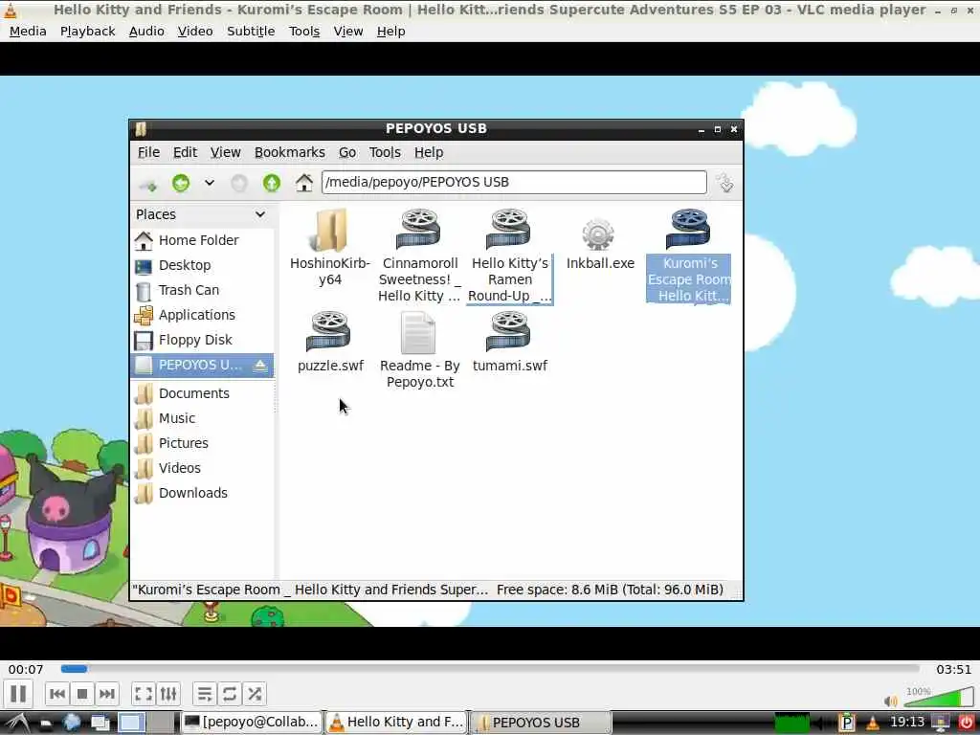The width and height of the screenshot is (980, 735).
Task: Open VLC Audio menu
Action: click(146, 32)
